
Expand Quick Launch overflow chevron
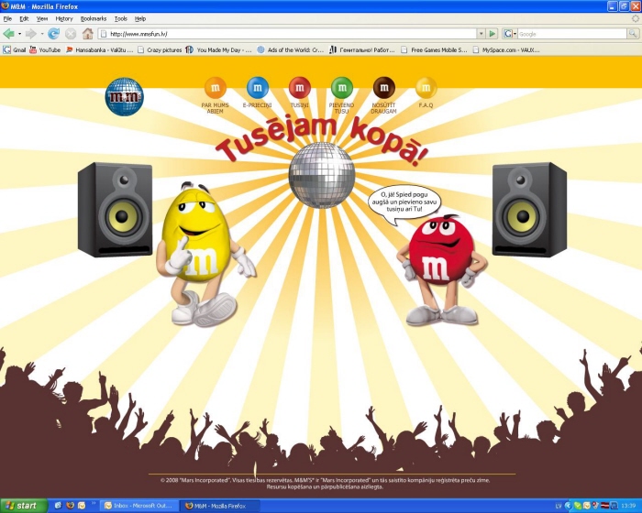click(93, 504)
